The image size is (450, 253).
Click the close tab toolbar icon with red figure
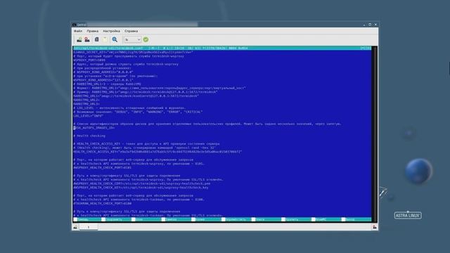[87, 39]
